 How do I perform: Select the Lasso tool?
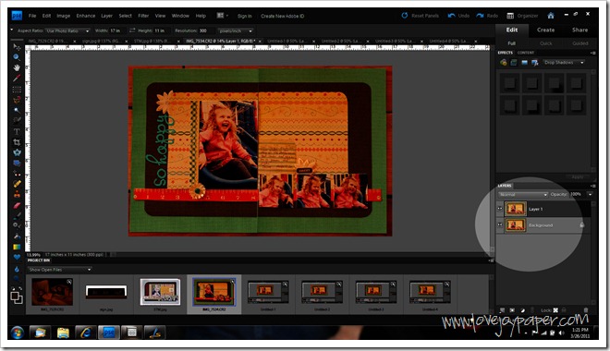pos(17,100)
